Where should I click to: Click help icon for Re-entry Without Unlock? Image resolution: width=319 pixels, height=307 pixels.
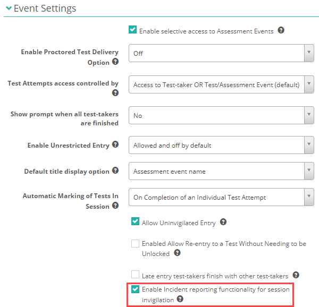click(177, 253)
